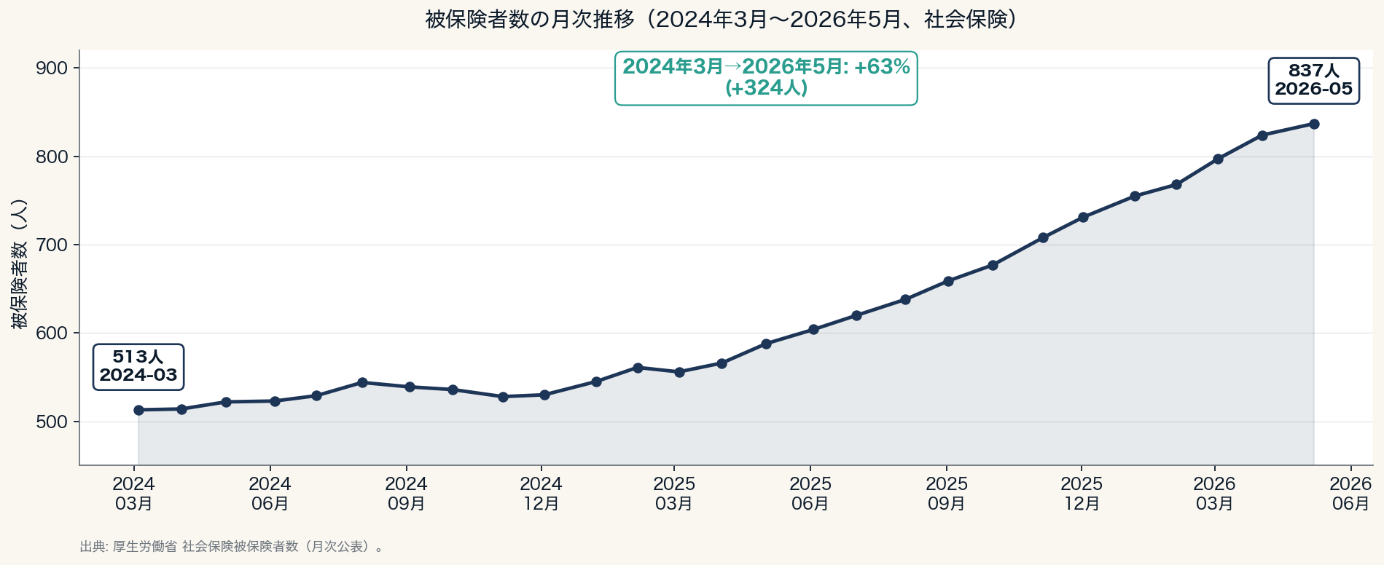Select the 2024 09月 x-axis tick label

[406, 494]
